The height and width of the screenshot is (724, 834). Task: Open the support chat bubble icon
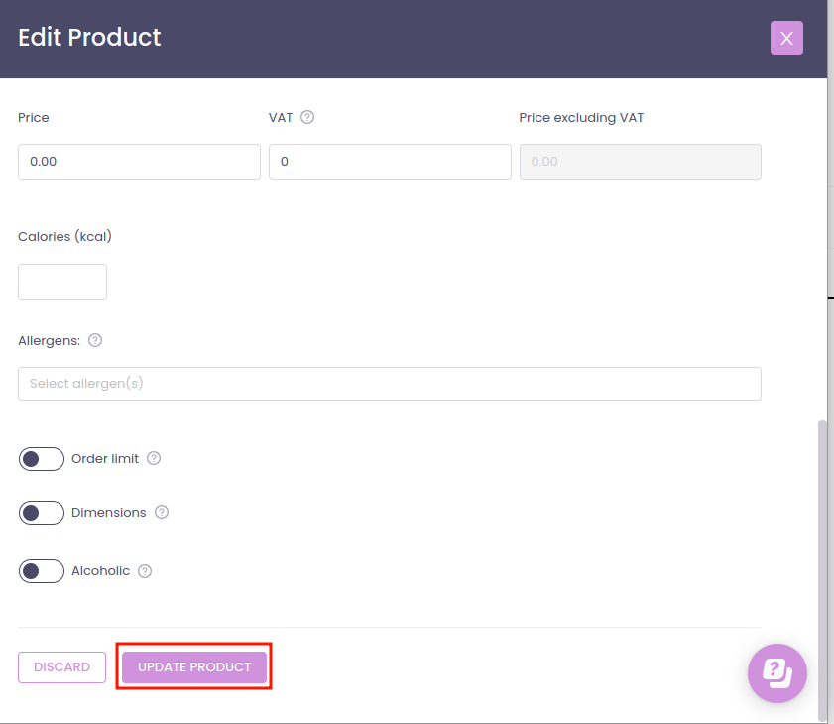tap(777, 673)
